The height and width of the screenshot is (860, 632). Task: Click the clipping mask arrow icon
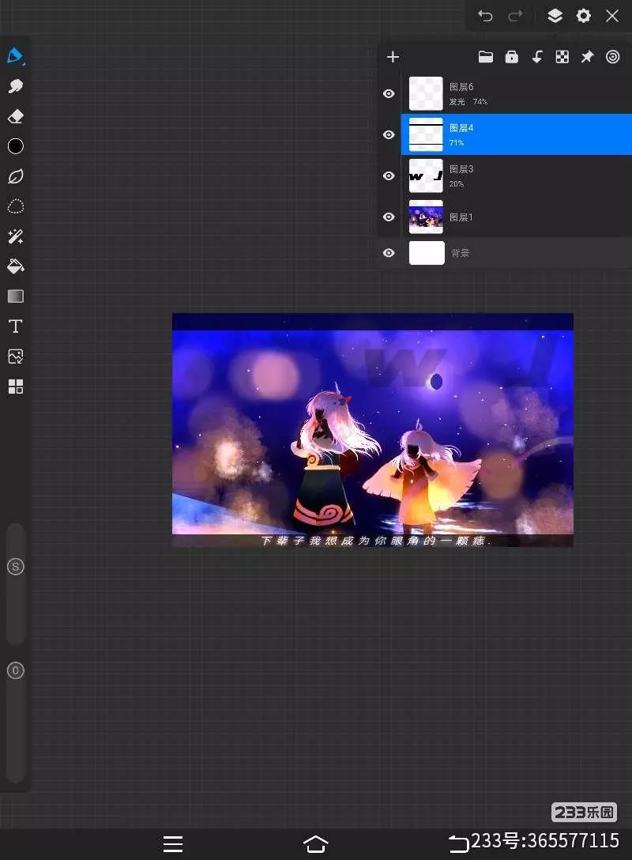[537, 57]
